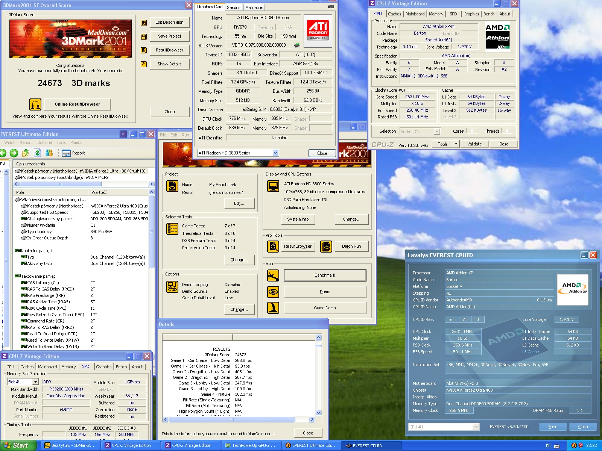Refresh the EVEREST view

point(37,153)
